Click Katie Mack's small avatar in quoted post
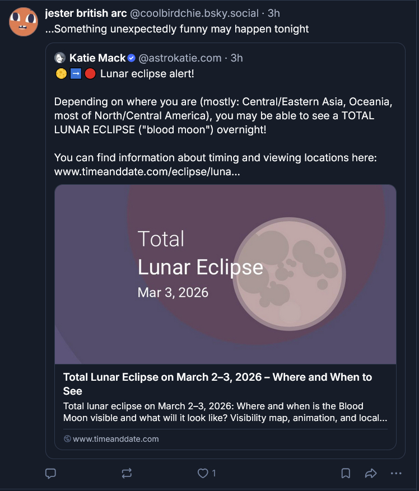The image size is (419, 491). pyautogui.click(x=60, y=58)
